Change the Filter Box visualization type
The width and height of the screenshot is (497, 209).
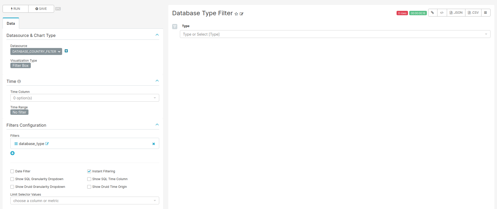point(20,66)
